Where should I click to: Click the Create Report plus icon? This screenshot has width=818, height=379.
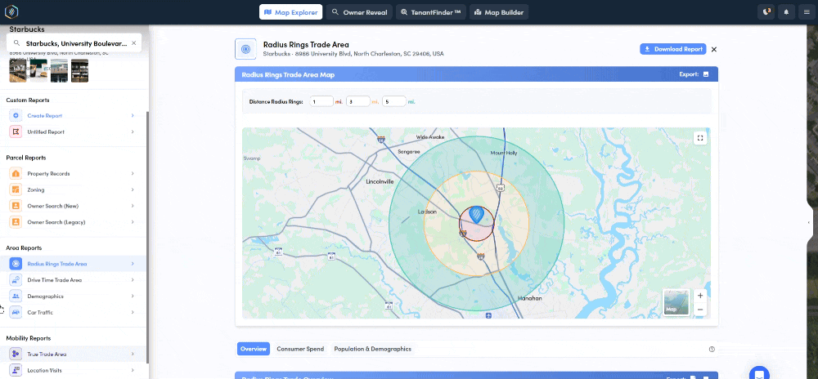[16, 115]
